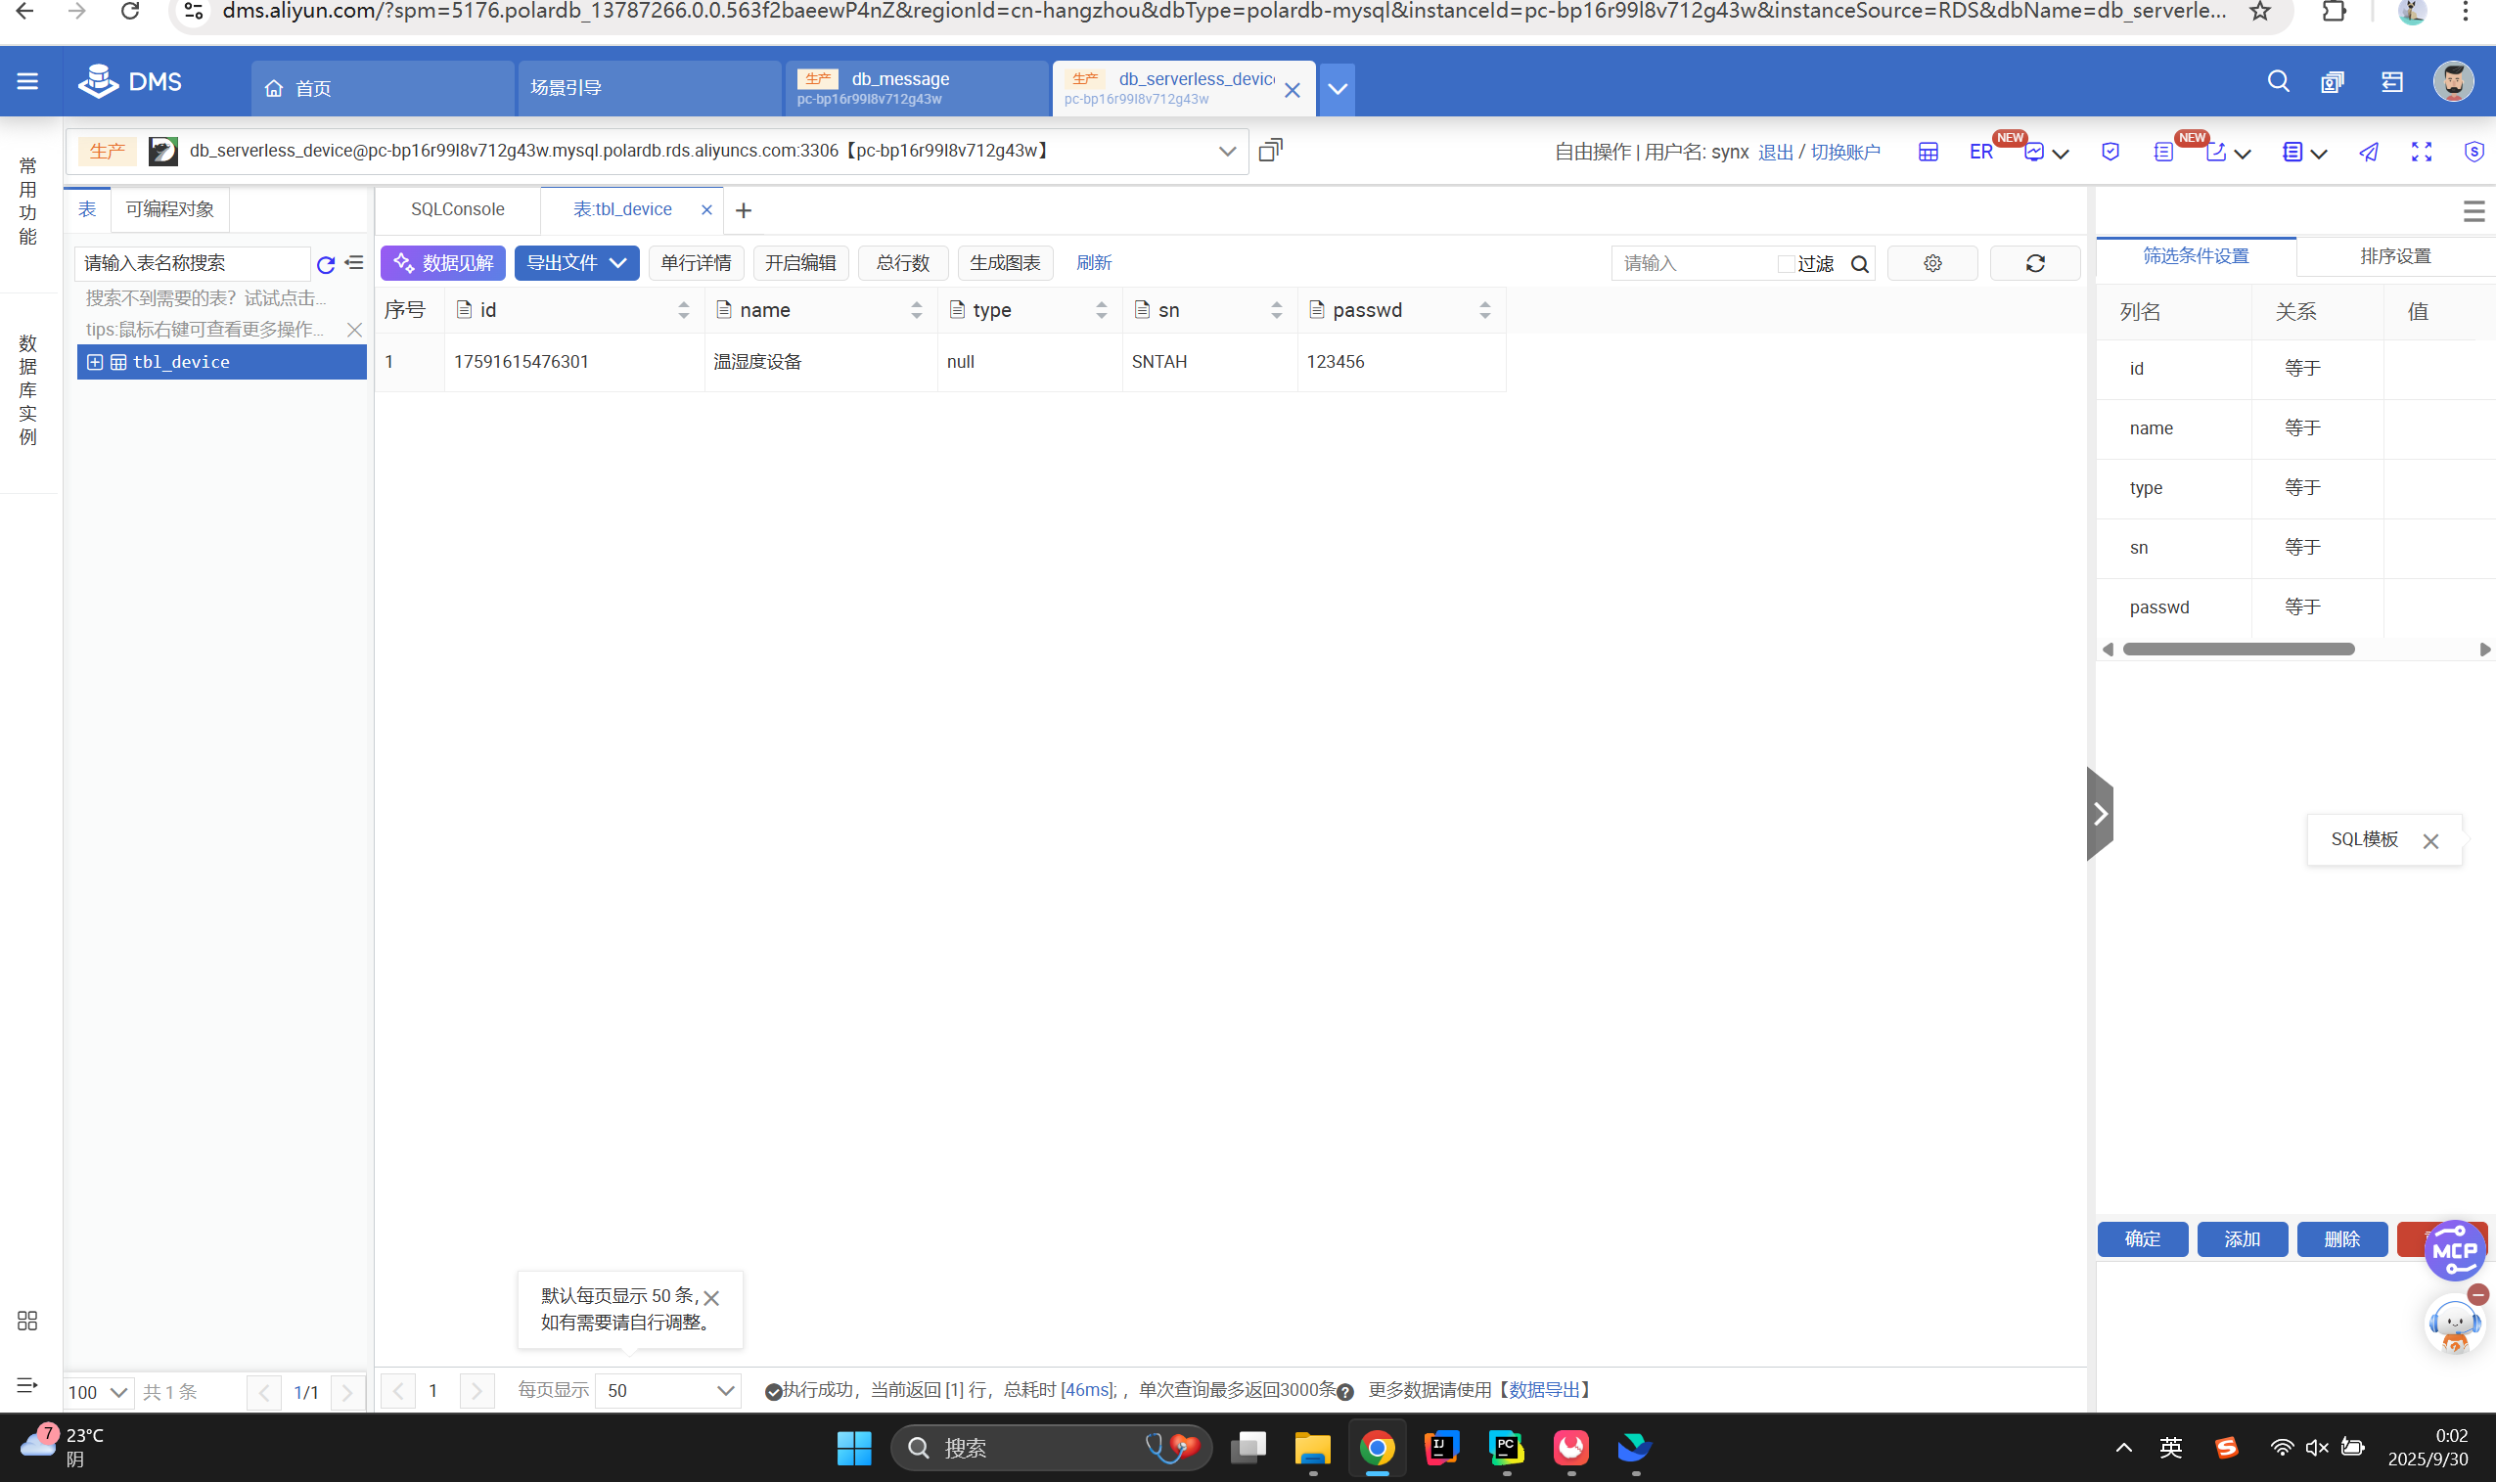2496x1482 pixels.
Task: Click the fullscreen icon in top toolbar
Action: click(x=2420, y=152)
